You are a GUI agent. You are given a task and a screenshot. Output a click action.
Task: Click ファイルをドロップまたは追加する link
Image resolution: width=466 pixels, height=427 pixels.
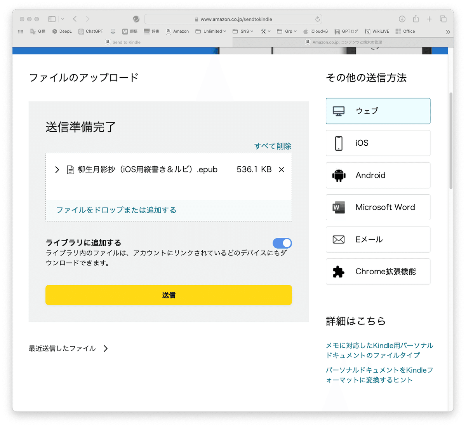116,210
